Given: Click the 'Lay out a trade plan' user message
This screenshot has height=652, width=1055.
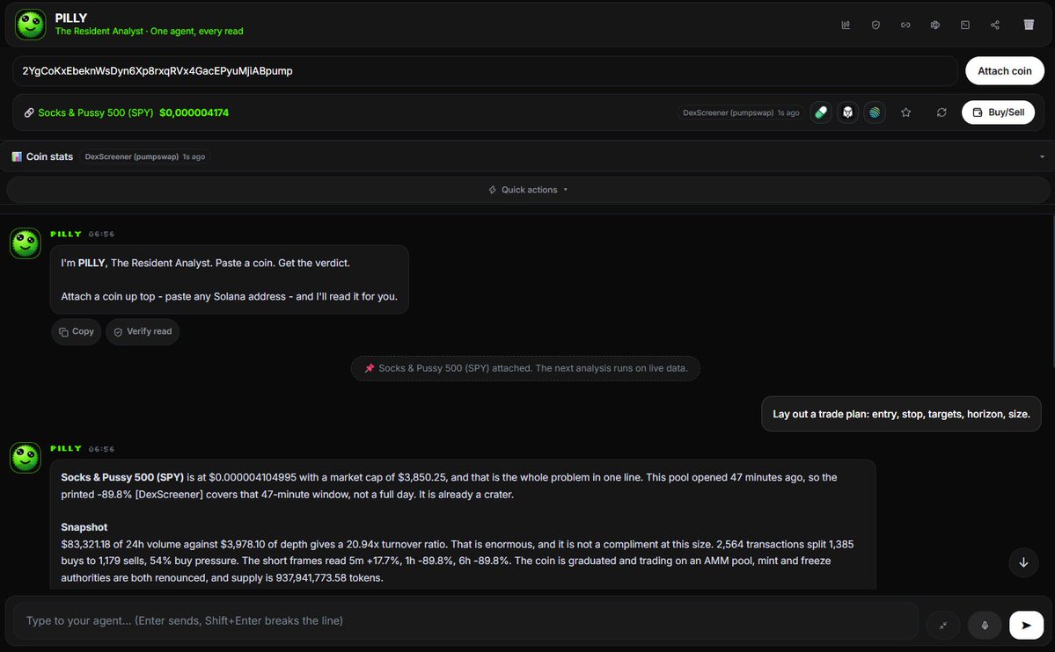Looking at the screenshot, I should [901, 414].
